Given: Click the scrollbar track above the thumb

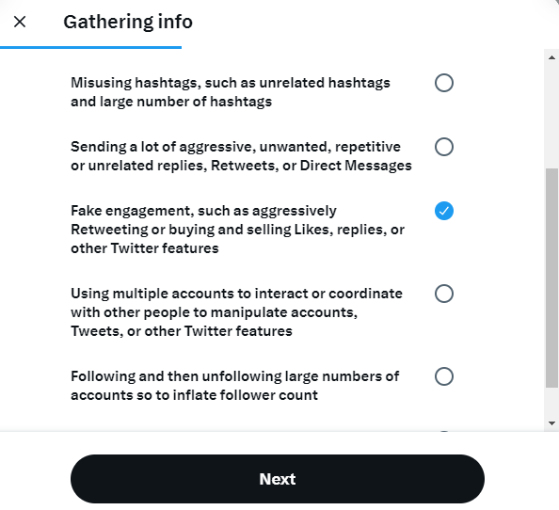Looking at the screenshot, I should pos(551,116).
